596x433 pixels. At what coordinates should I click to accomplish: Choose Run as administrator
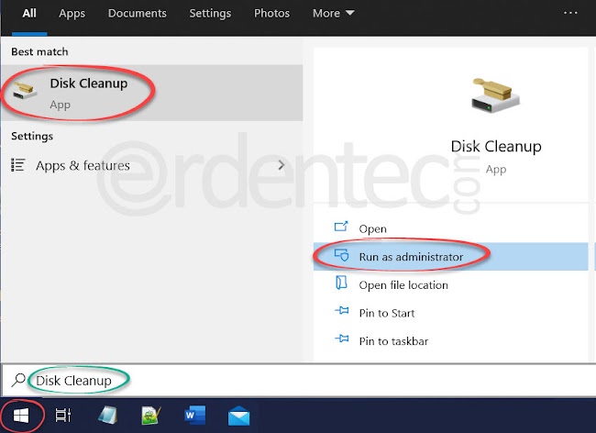(451, 257)
